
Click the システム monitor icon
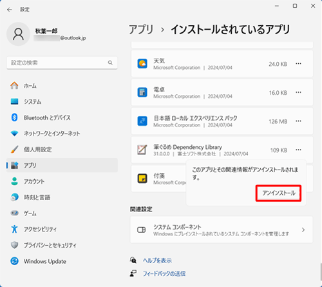click(x=14, y=101)
